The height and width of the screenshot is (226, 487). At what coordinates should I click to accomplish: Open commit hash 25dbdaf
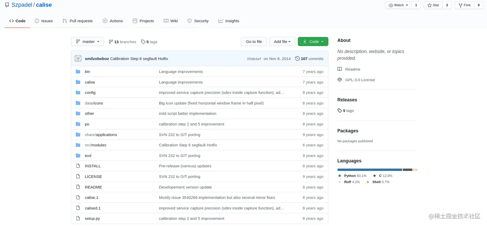point(254,59)
